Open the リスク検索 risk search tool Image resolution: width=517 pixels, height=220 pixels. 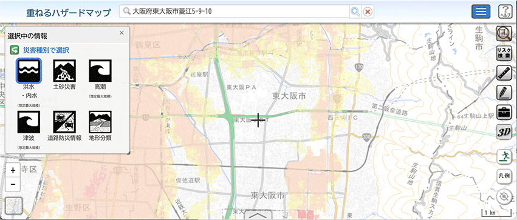(504, 53)
